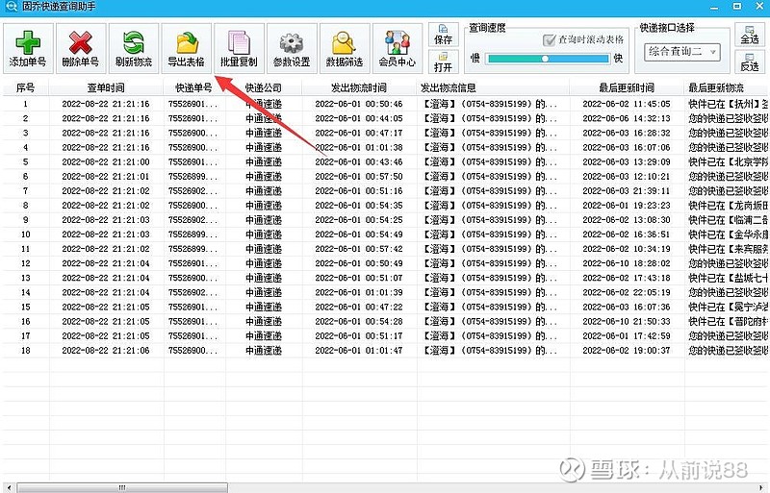Adjust the 查询速度 speed slider

pos(545,59)
